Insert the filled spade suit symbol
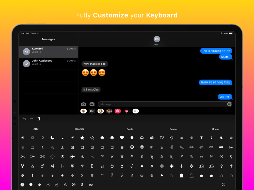 click(x=102, y=138)
